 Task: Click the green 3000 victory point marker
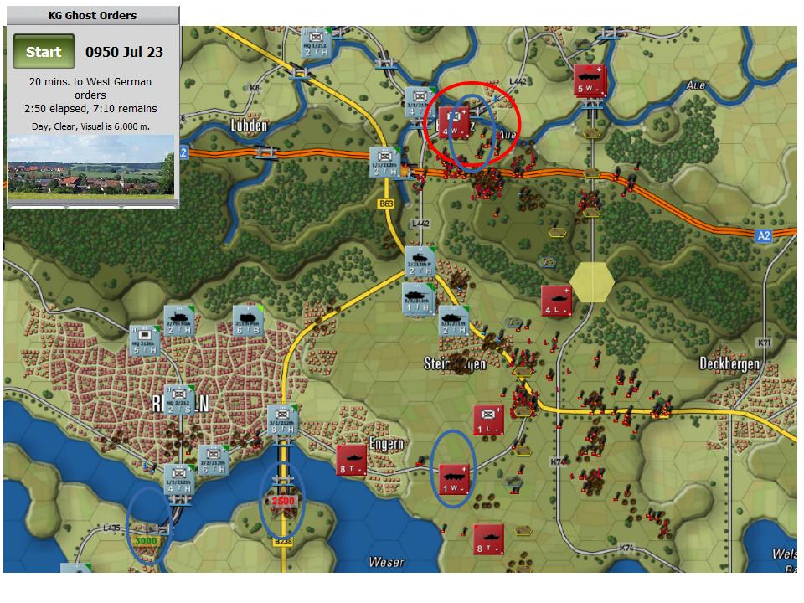146,540
